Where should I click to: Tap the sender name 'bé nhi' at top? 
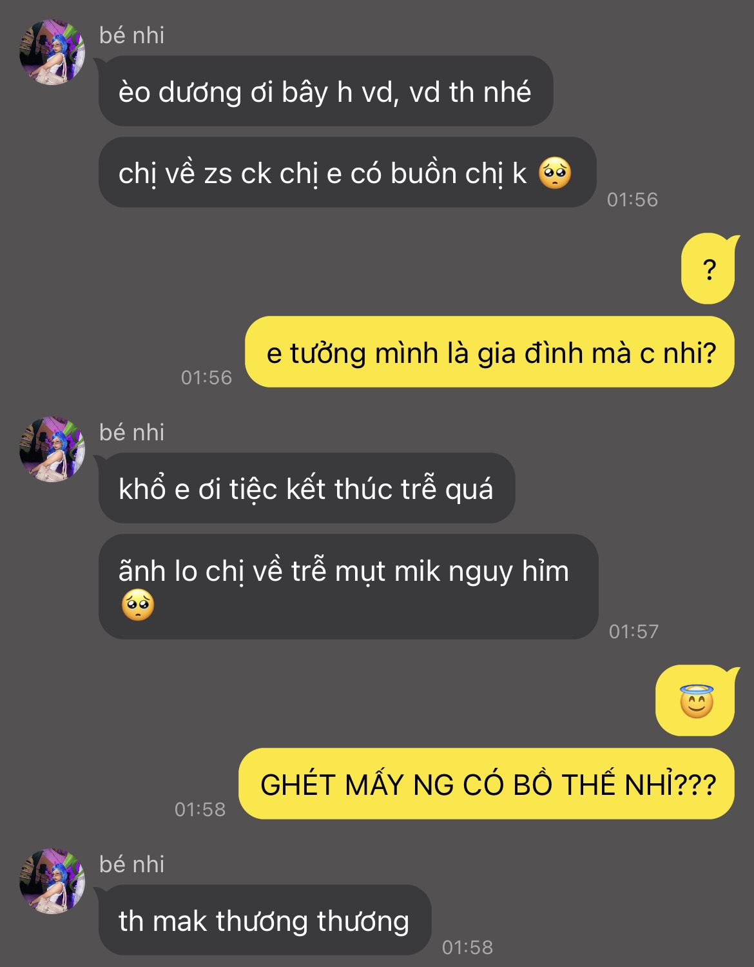pyautogui.click(x=132, y=35)
